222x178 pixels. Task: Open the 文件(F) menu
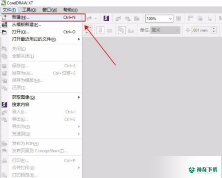pos(9,10)
